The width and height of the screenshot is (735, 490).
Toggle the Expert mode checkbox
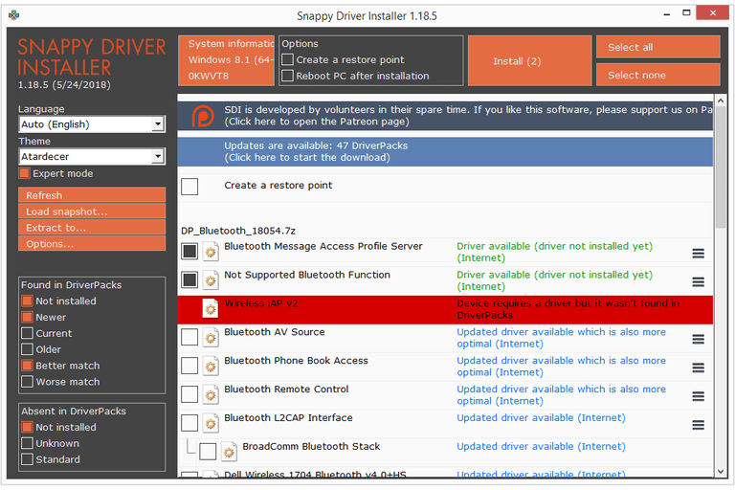pyautogui.click(x=25, y=173)
